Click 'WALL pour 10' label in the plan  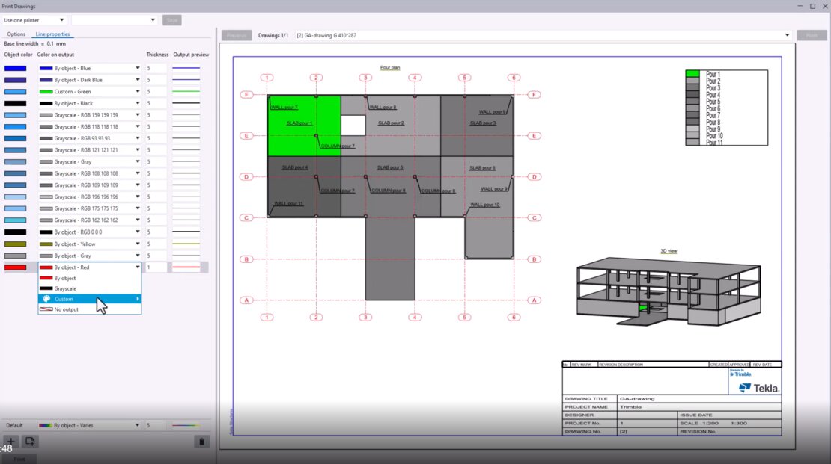[485, 205]
